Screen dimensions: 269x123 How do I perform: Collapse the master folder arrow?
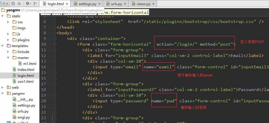coord(8,58)
